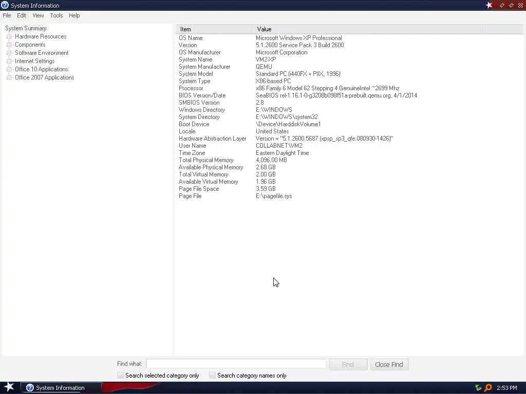The height and width of the screenshot is (394, 526).
Task: Select Components category label
Action: [30, 45]
